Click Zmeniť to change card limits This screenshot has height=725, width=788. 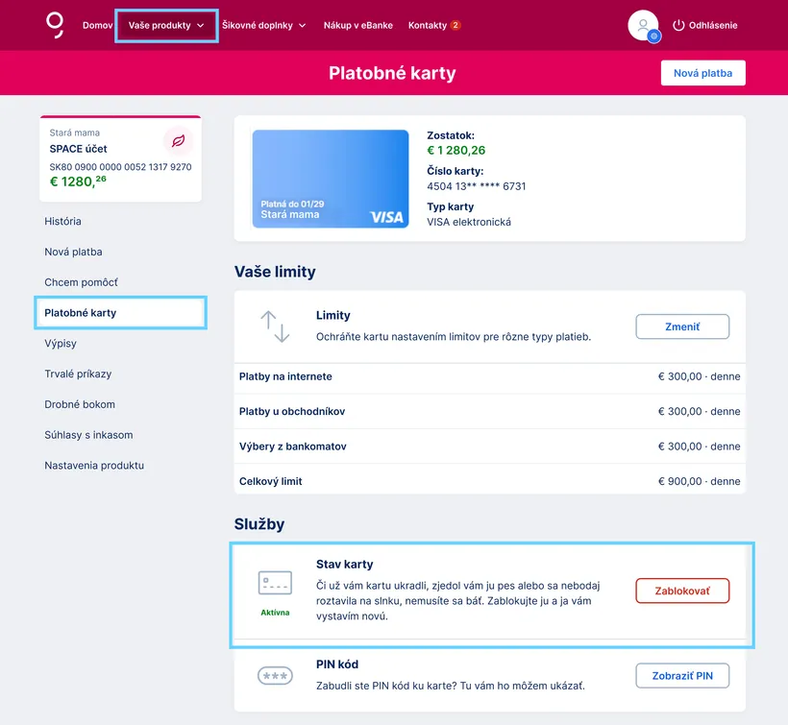pyautogui.click(x=682, y=326)
